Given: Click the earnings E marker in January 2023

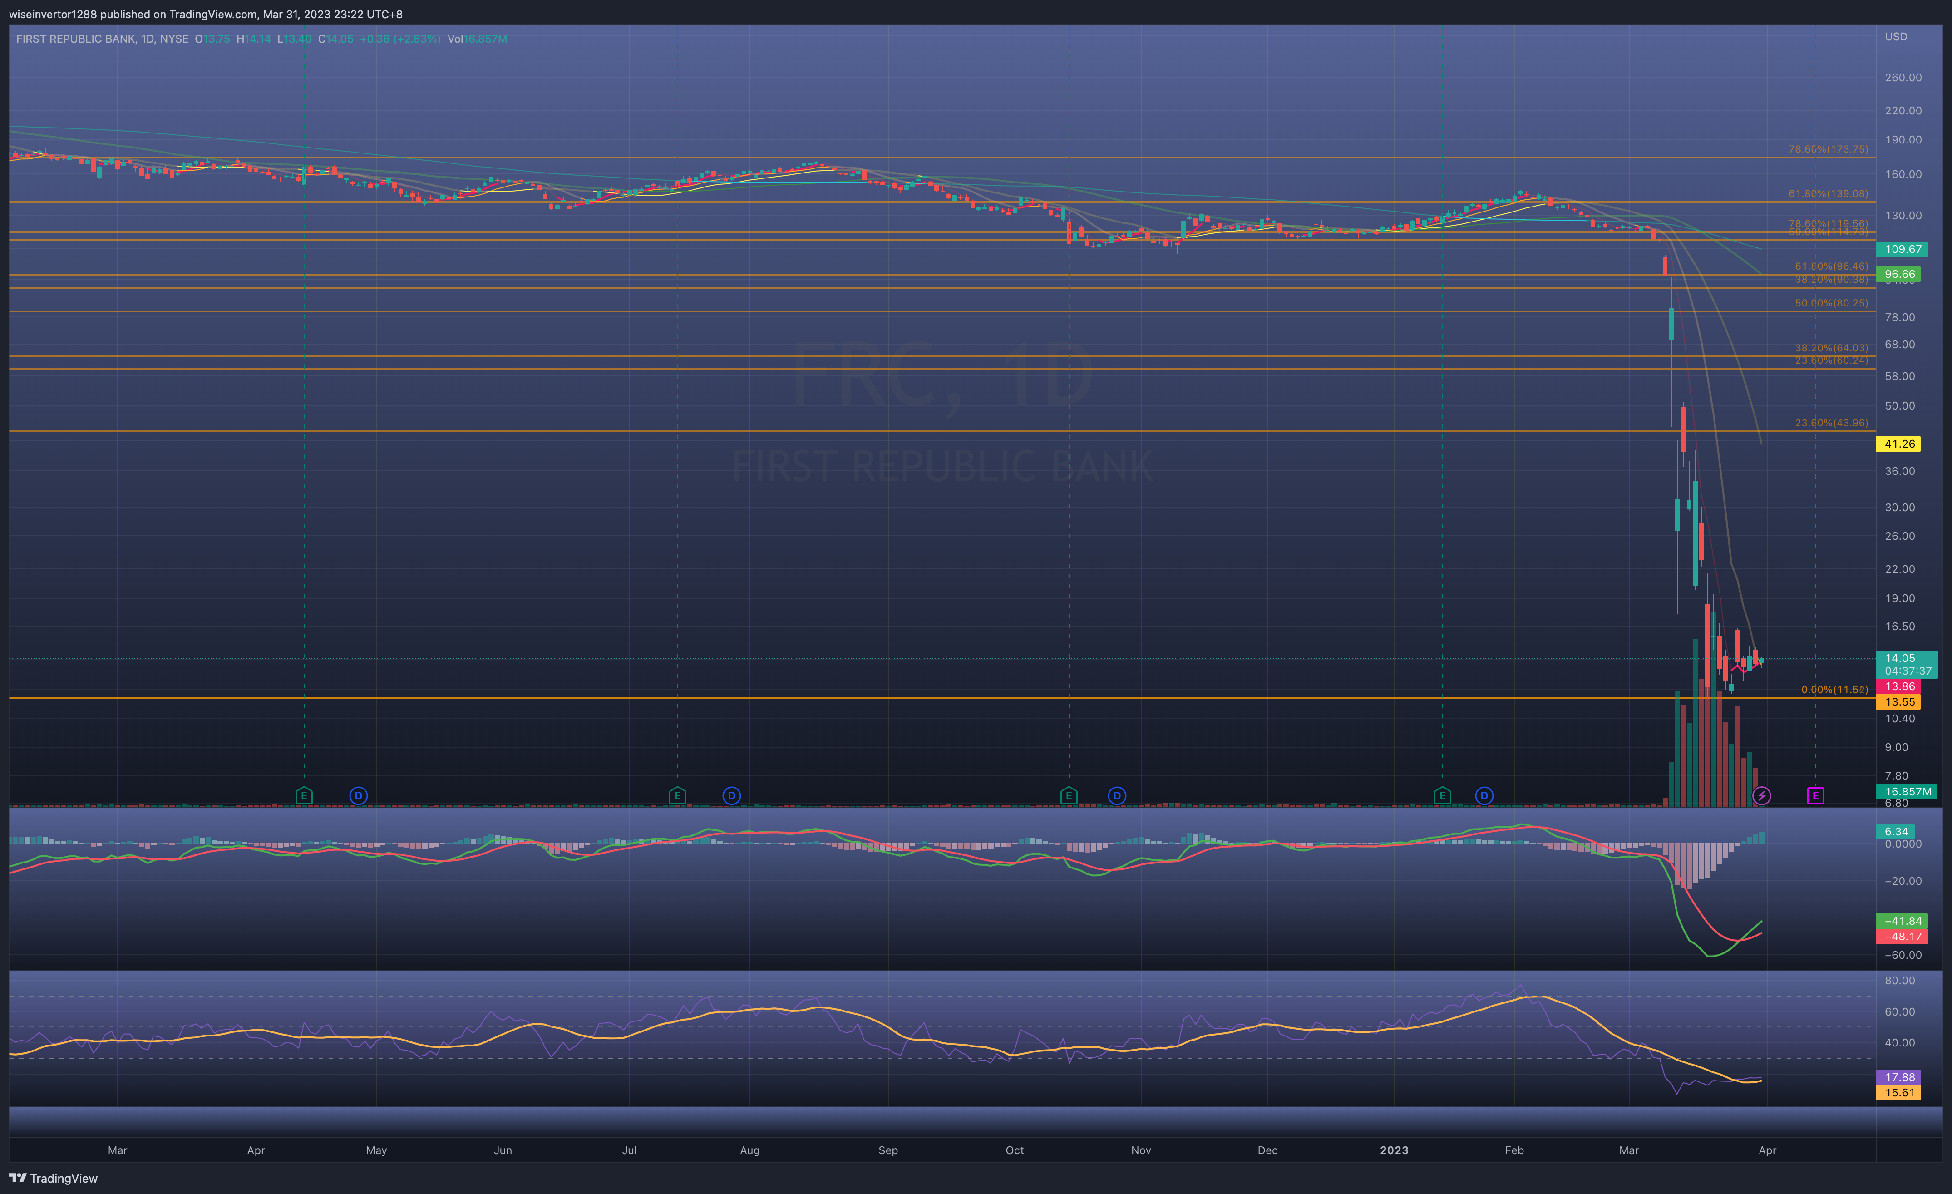Looking at the screenshot, I should click(x=1443, y=795).
